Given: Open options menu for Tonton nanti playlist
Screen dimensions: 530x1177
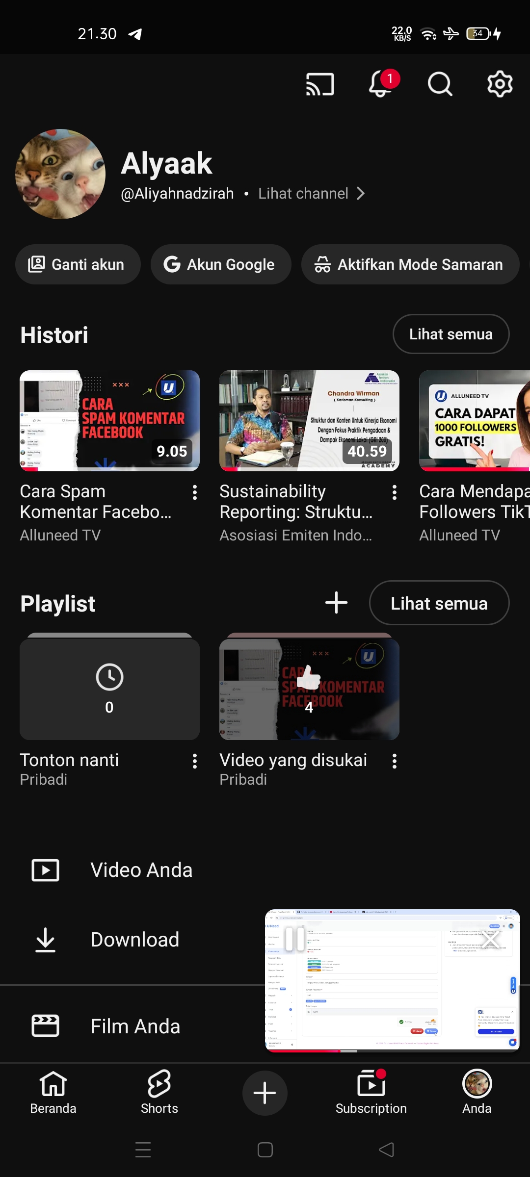Looking at the screenshot, I should [195, 761].
